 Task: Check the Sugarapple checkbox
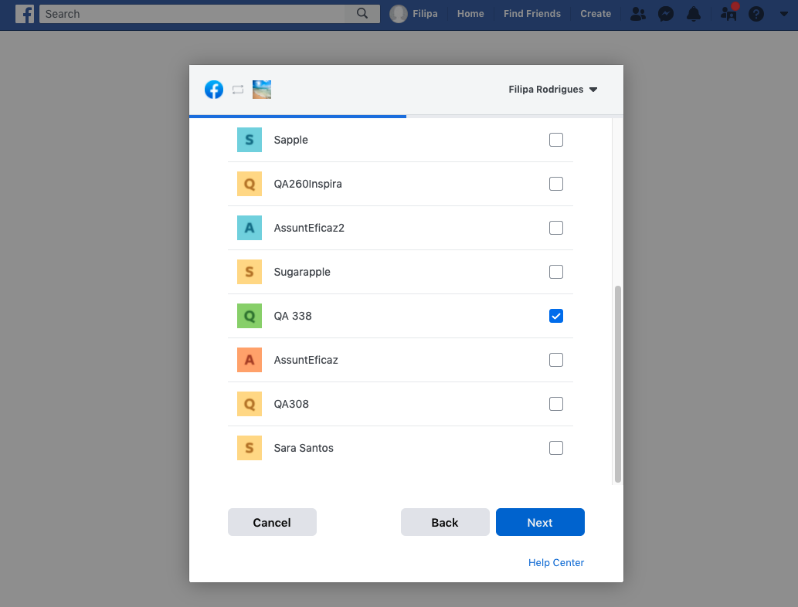pos(556,272)
